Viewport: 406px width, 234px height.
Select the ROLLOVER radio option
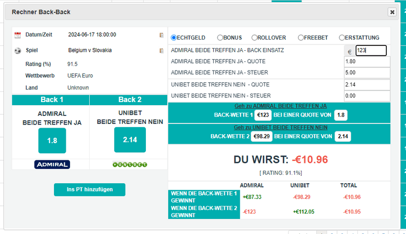[x=254, y=38]
